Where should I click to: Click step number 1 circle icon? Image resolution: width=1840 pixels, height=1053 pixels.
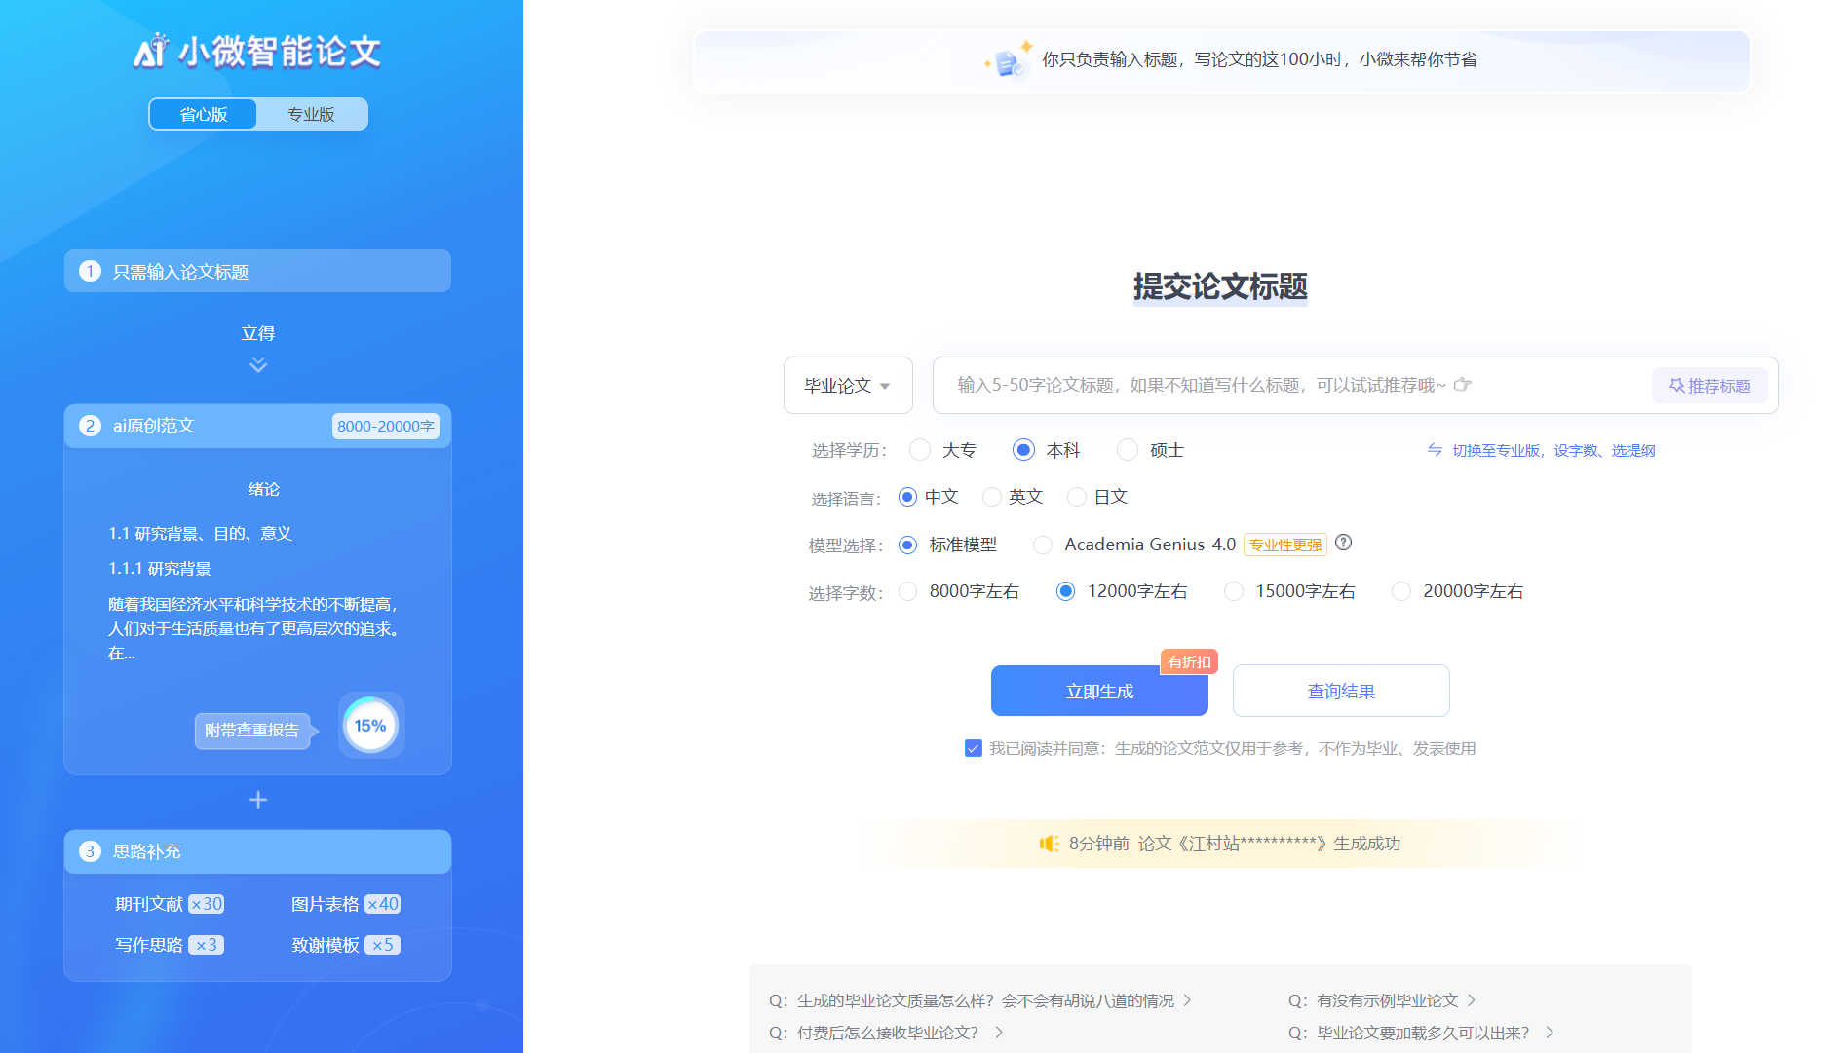(x=90, y=271)
